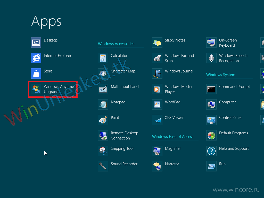Click the Run label text
This screenshot has height=198, width=264.
point(222,164)
